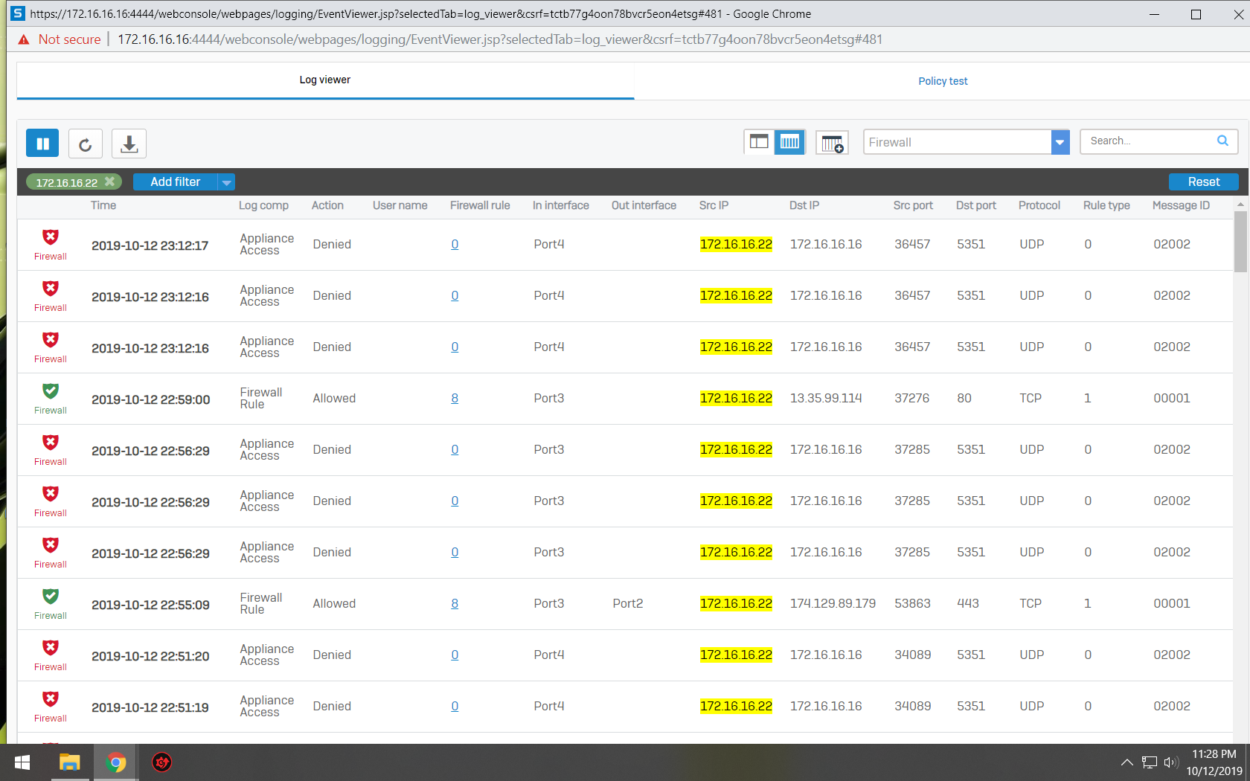Screen dimensions: 1250x781
Task: Open the add/remove columns icon
Action: click(832, 143)
